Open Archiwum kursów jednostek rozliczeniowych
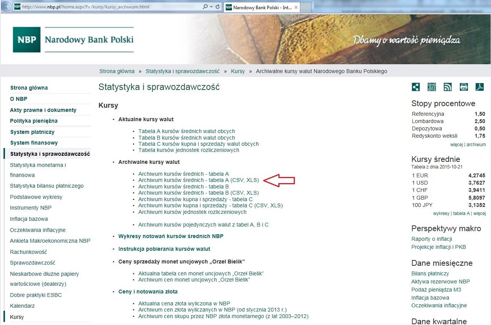Image resolution: width=491 pixels, height=325 pixels. point(192,212)
